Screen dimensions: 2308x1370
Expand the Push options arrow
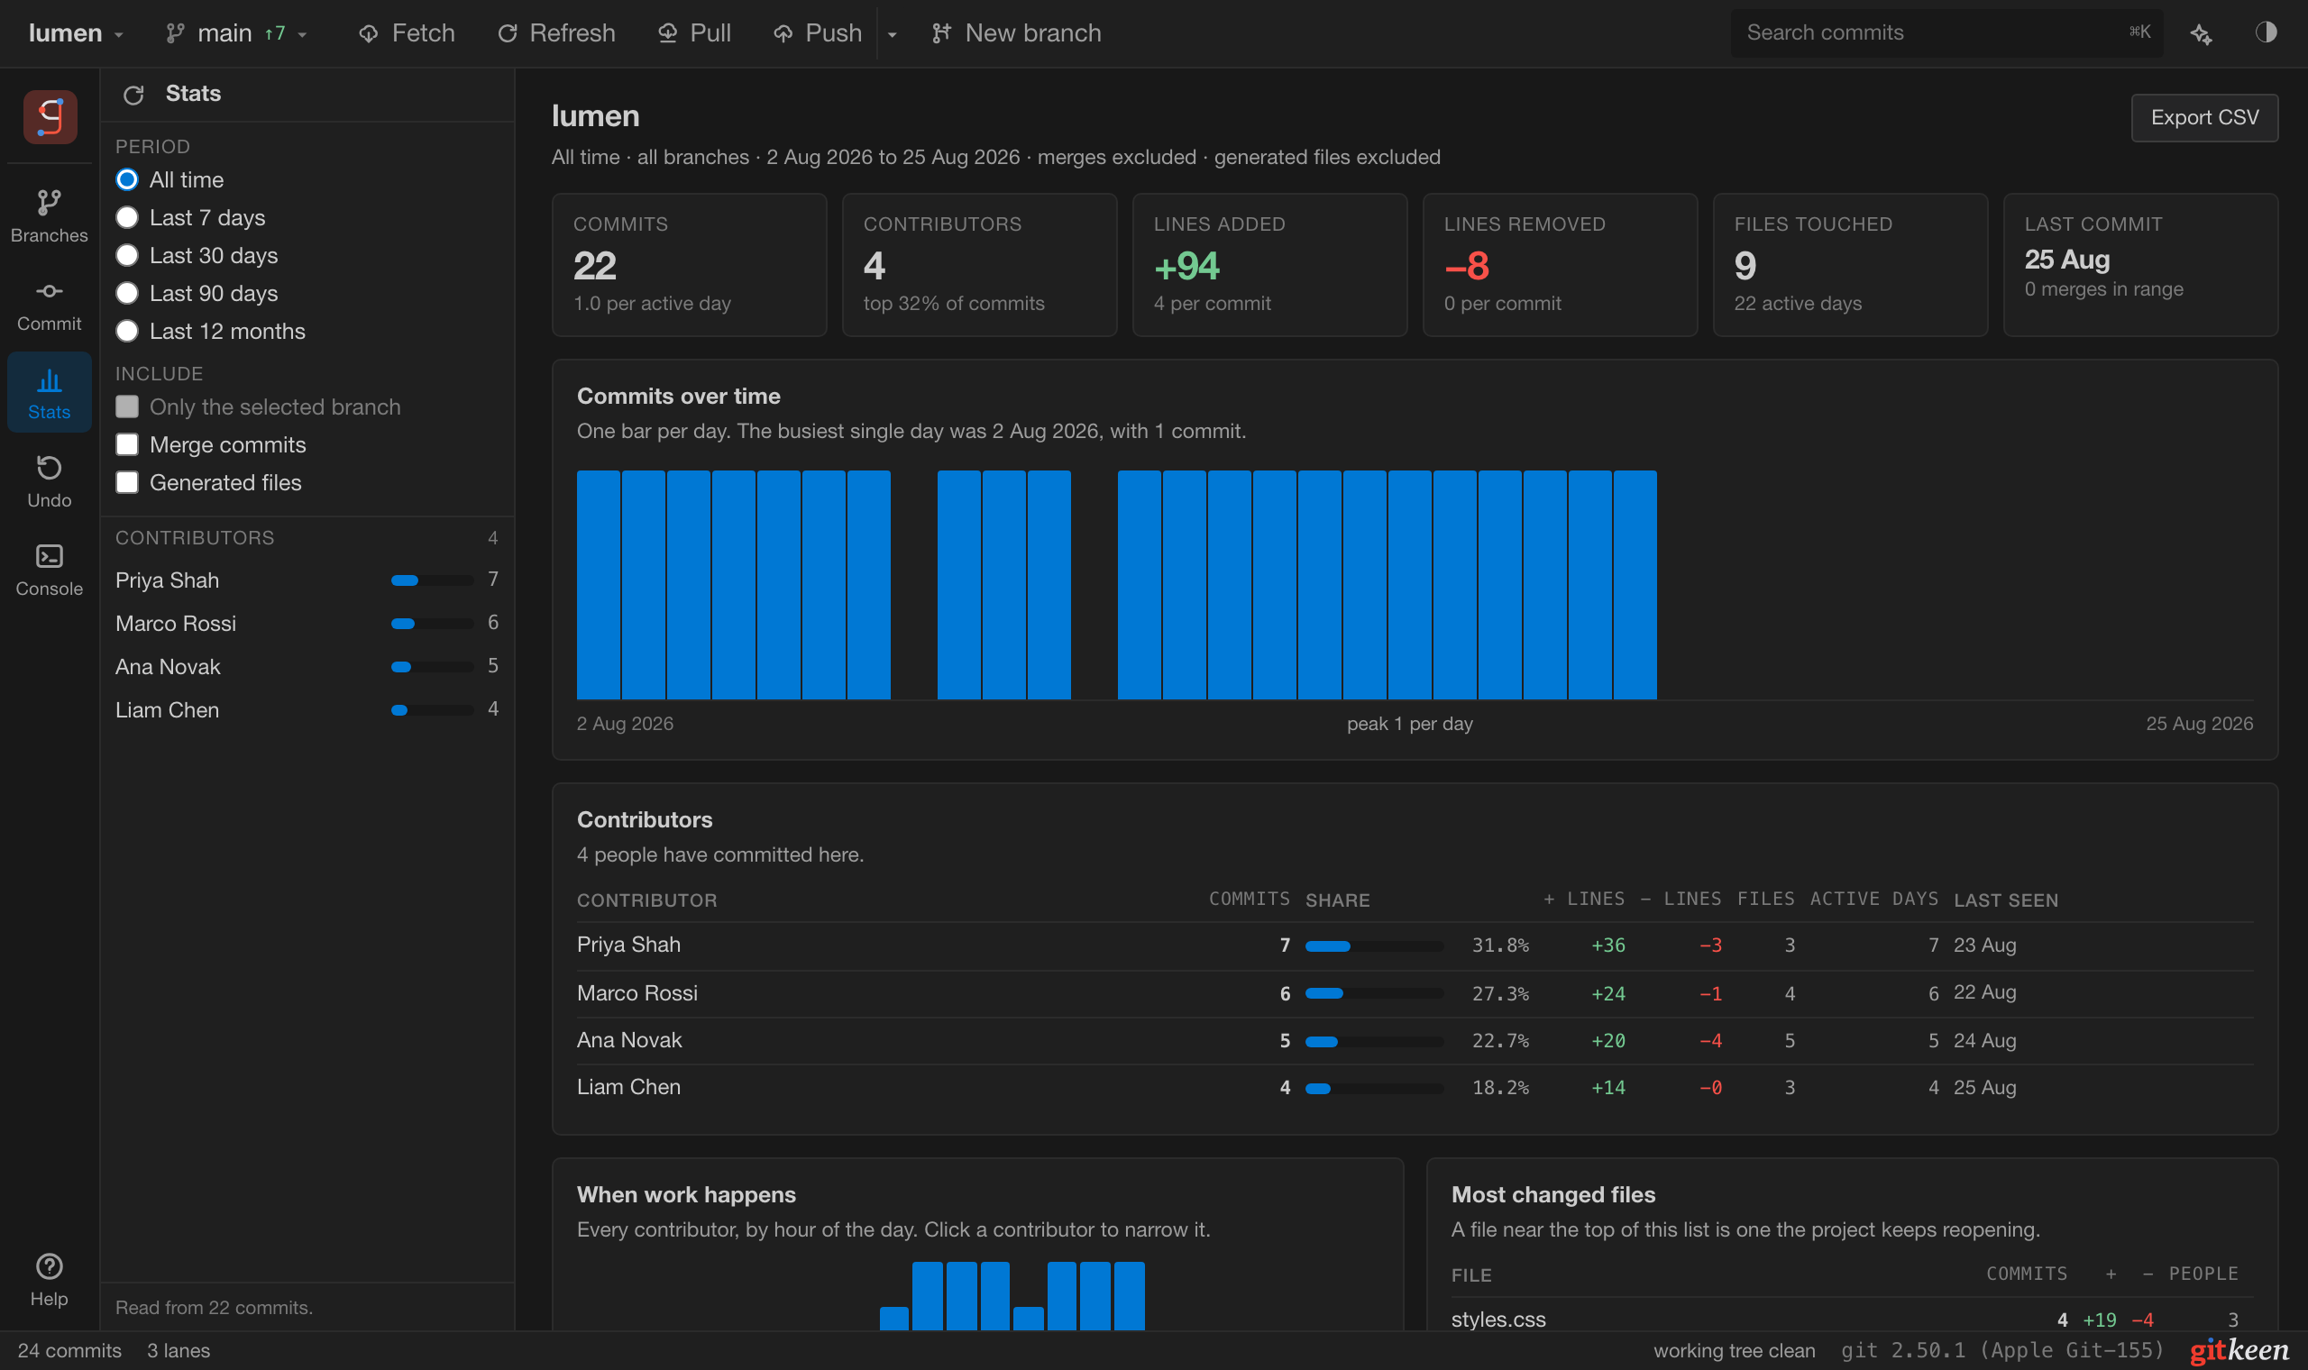(x=892, y=33)
